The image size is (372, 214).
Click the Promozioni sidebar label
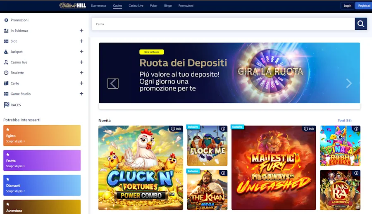pyautogui.click(x=19, y=20)
